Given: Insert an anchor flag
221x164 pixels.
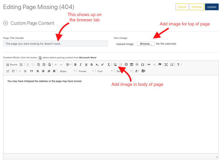Looking at the screenshot, I should pos(160,64).
